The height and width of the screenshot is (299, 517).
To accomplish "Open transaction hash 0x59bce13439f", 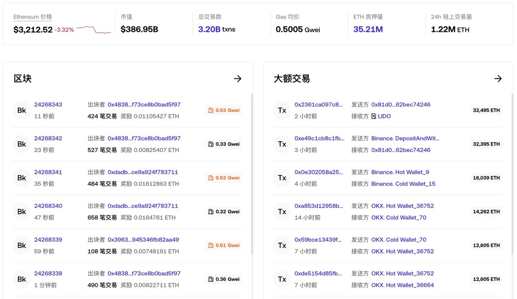I will 318,240.
